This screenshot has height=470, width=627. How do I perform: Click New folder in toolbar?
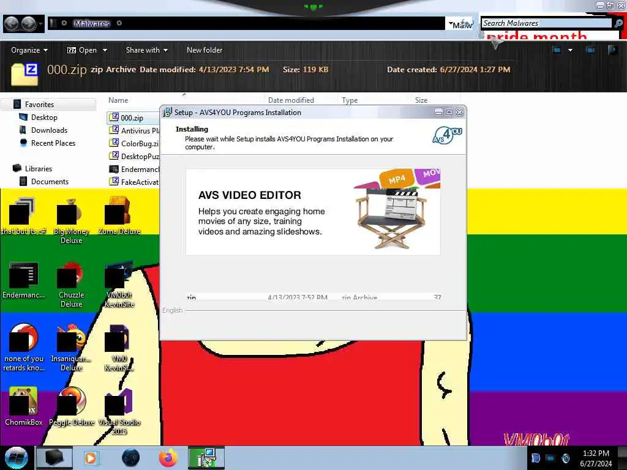pyautogui.click(x=205, y=50)
